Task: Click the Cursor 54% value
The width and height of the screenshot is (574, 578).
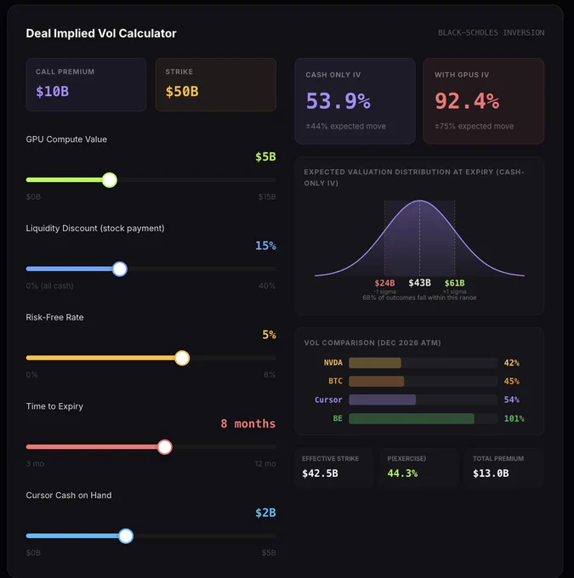Action: tap(512, 399)
